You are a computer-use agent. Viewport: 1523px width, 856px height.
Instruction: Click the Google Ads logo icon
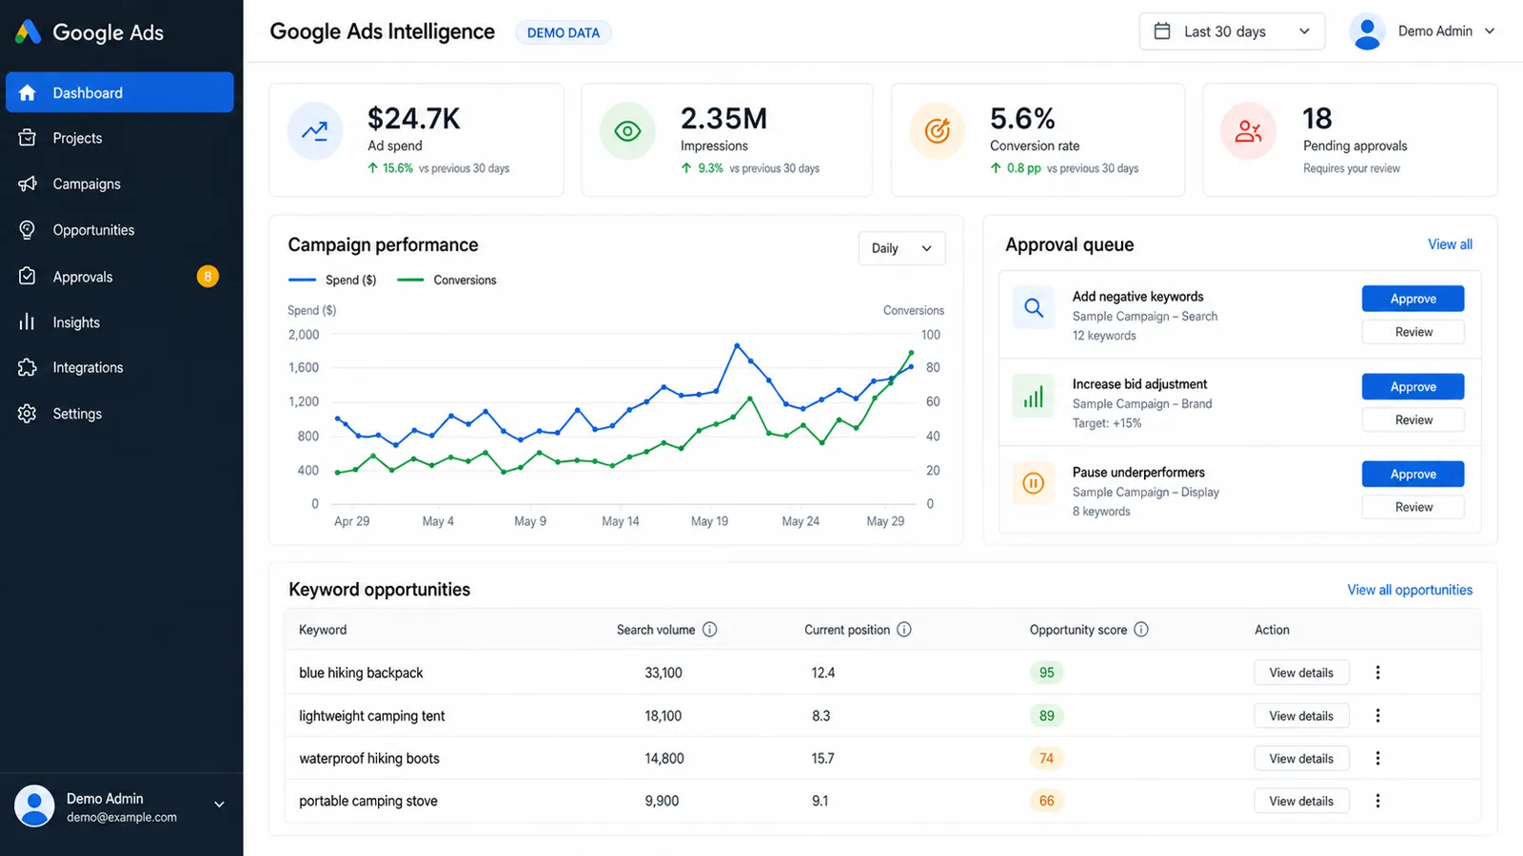[28, 32]
